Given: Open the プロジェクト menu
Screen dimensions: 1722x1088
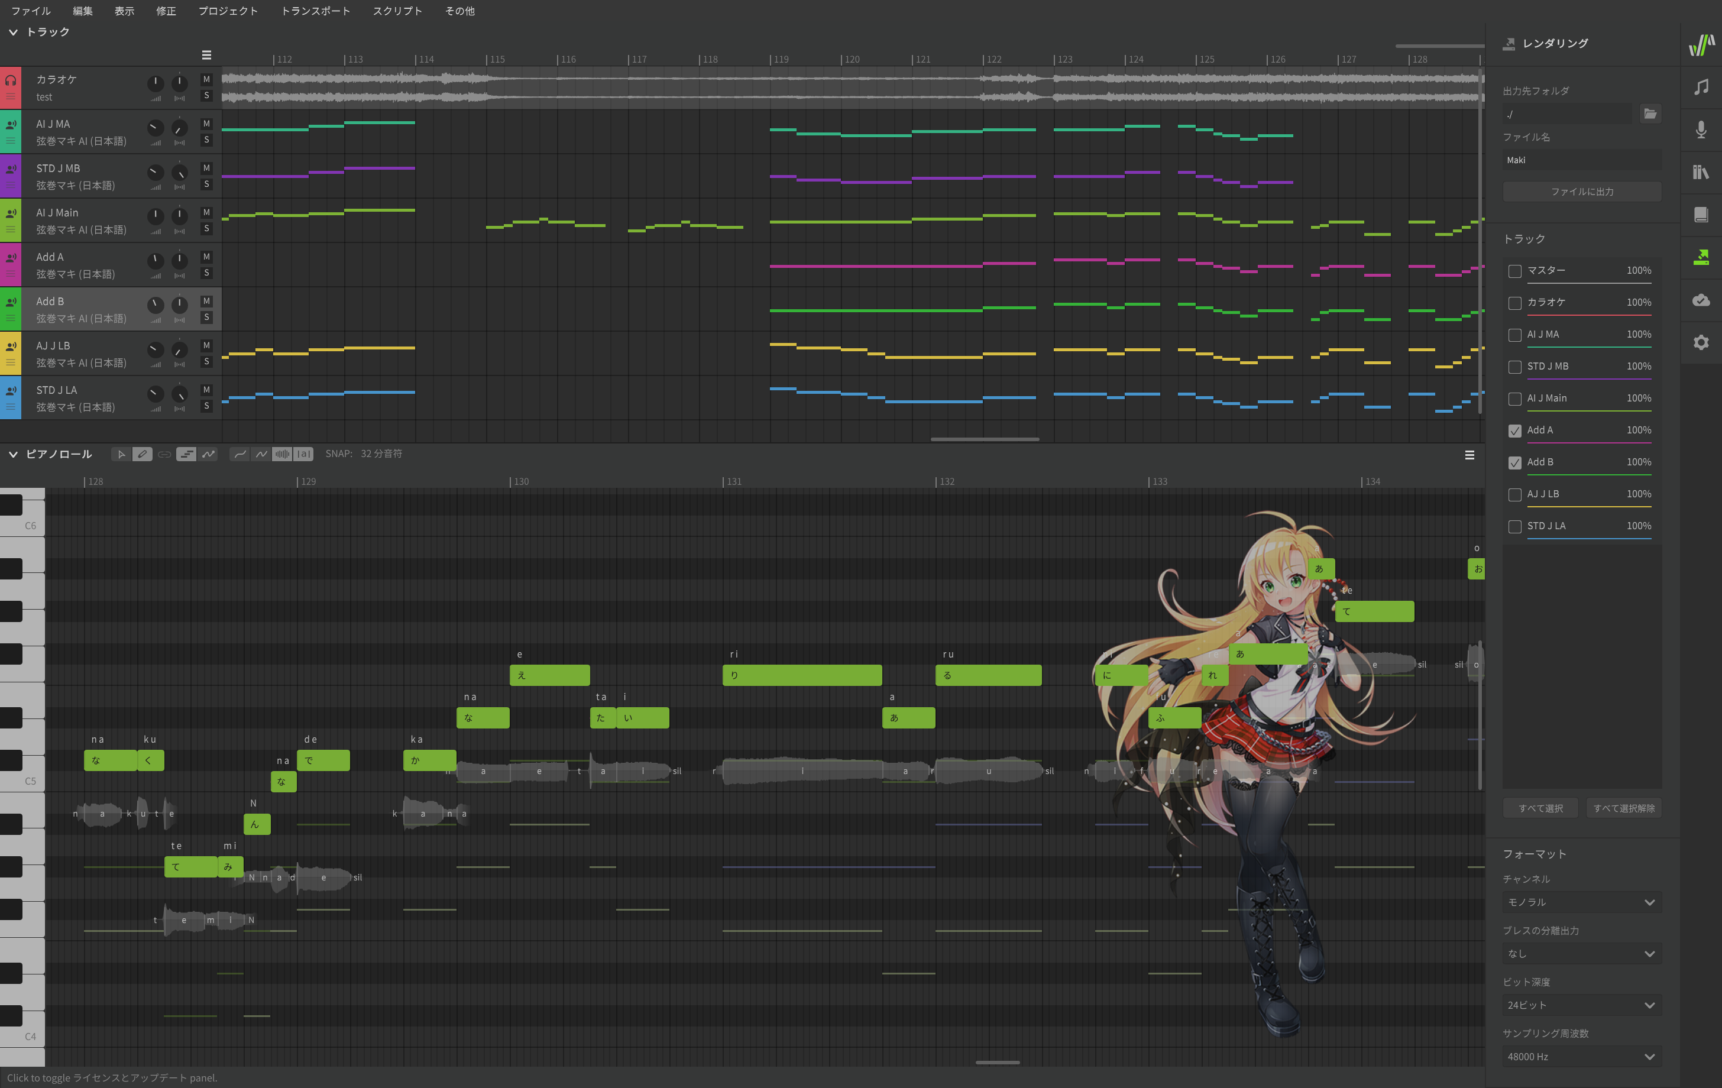Looking at the screenshot, I should click(228, 11).
